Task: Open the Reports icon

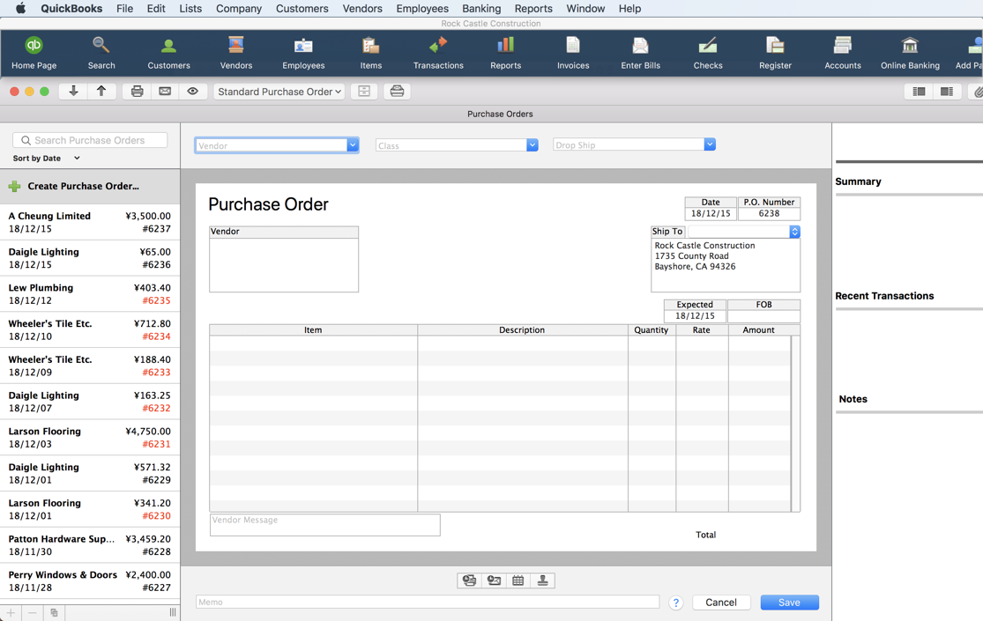Action: [x=505, y=52]
